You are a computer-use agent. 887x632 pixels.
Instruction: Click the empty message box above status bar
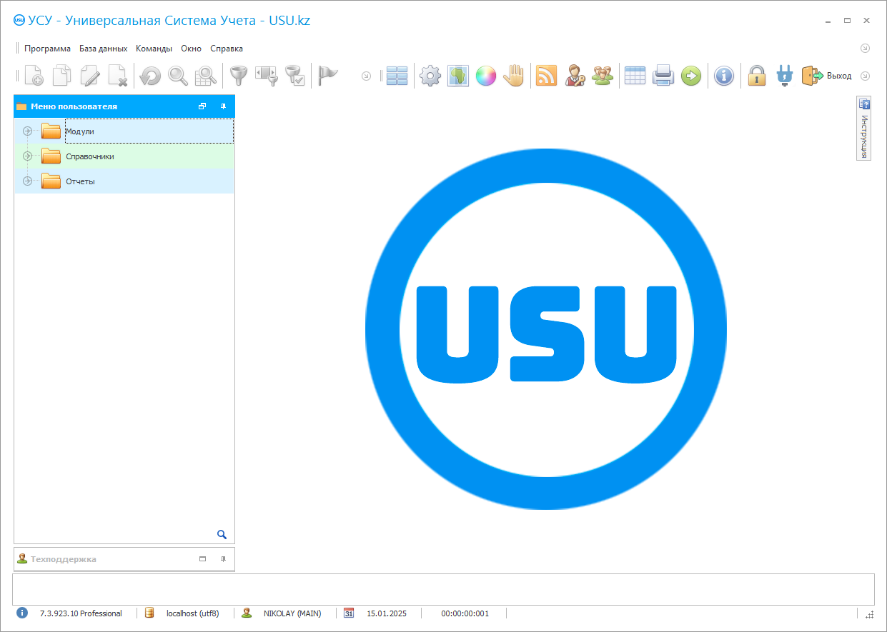tap(443, 589)
